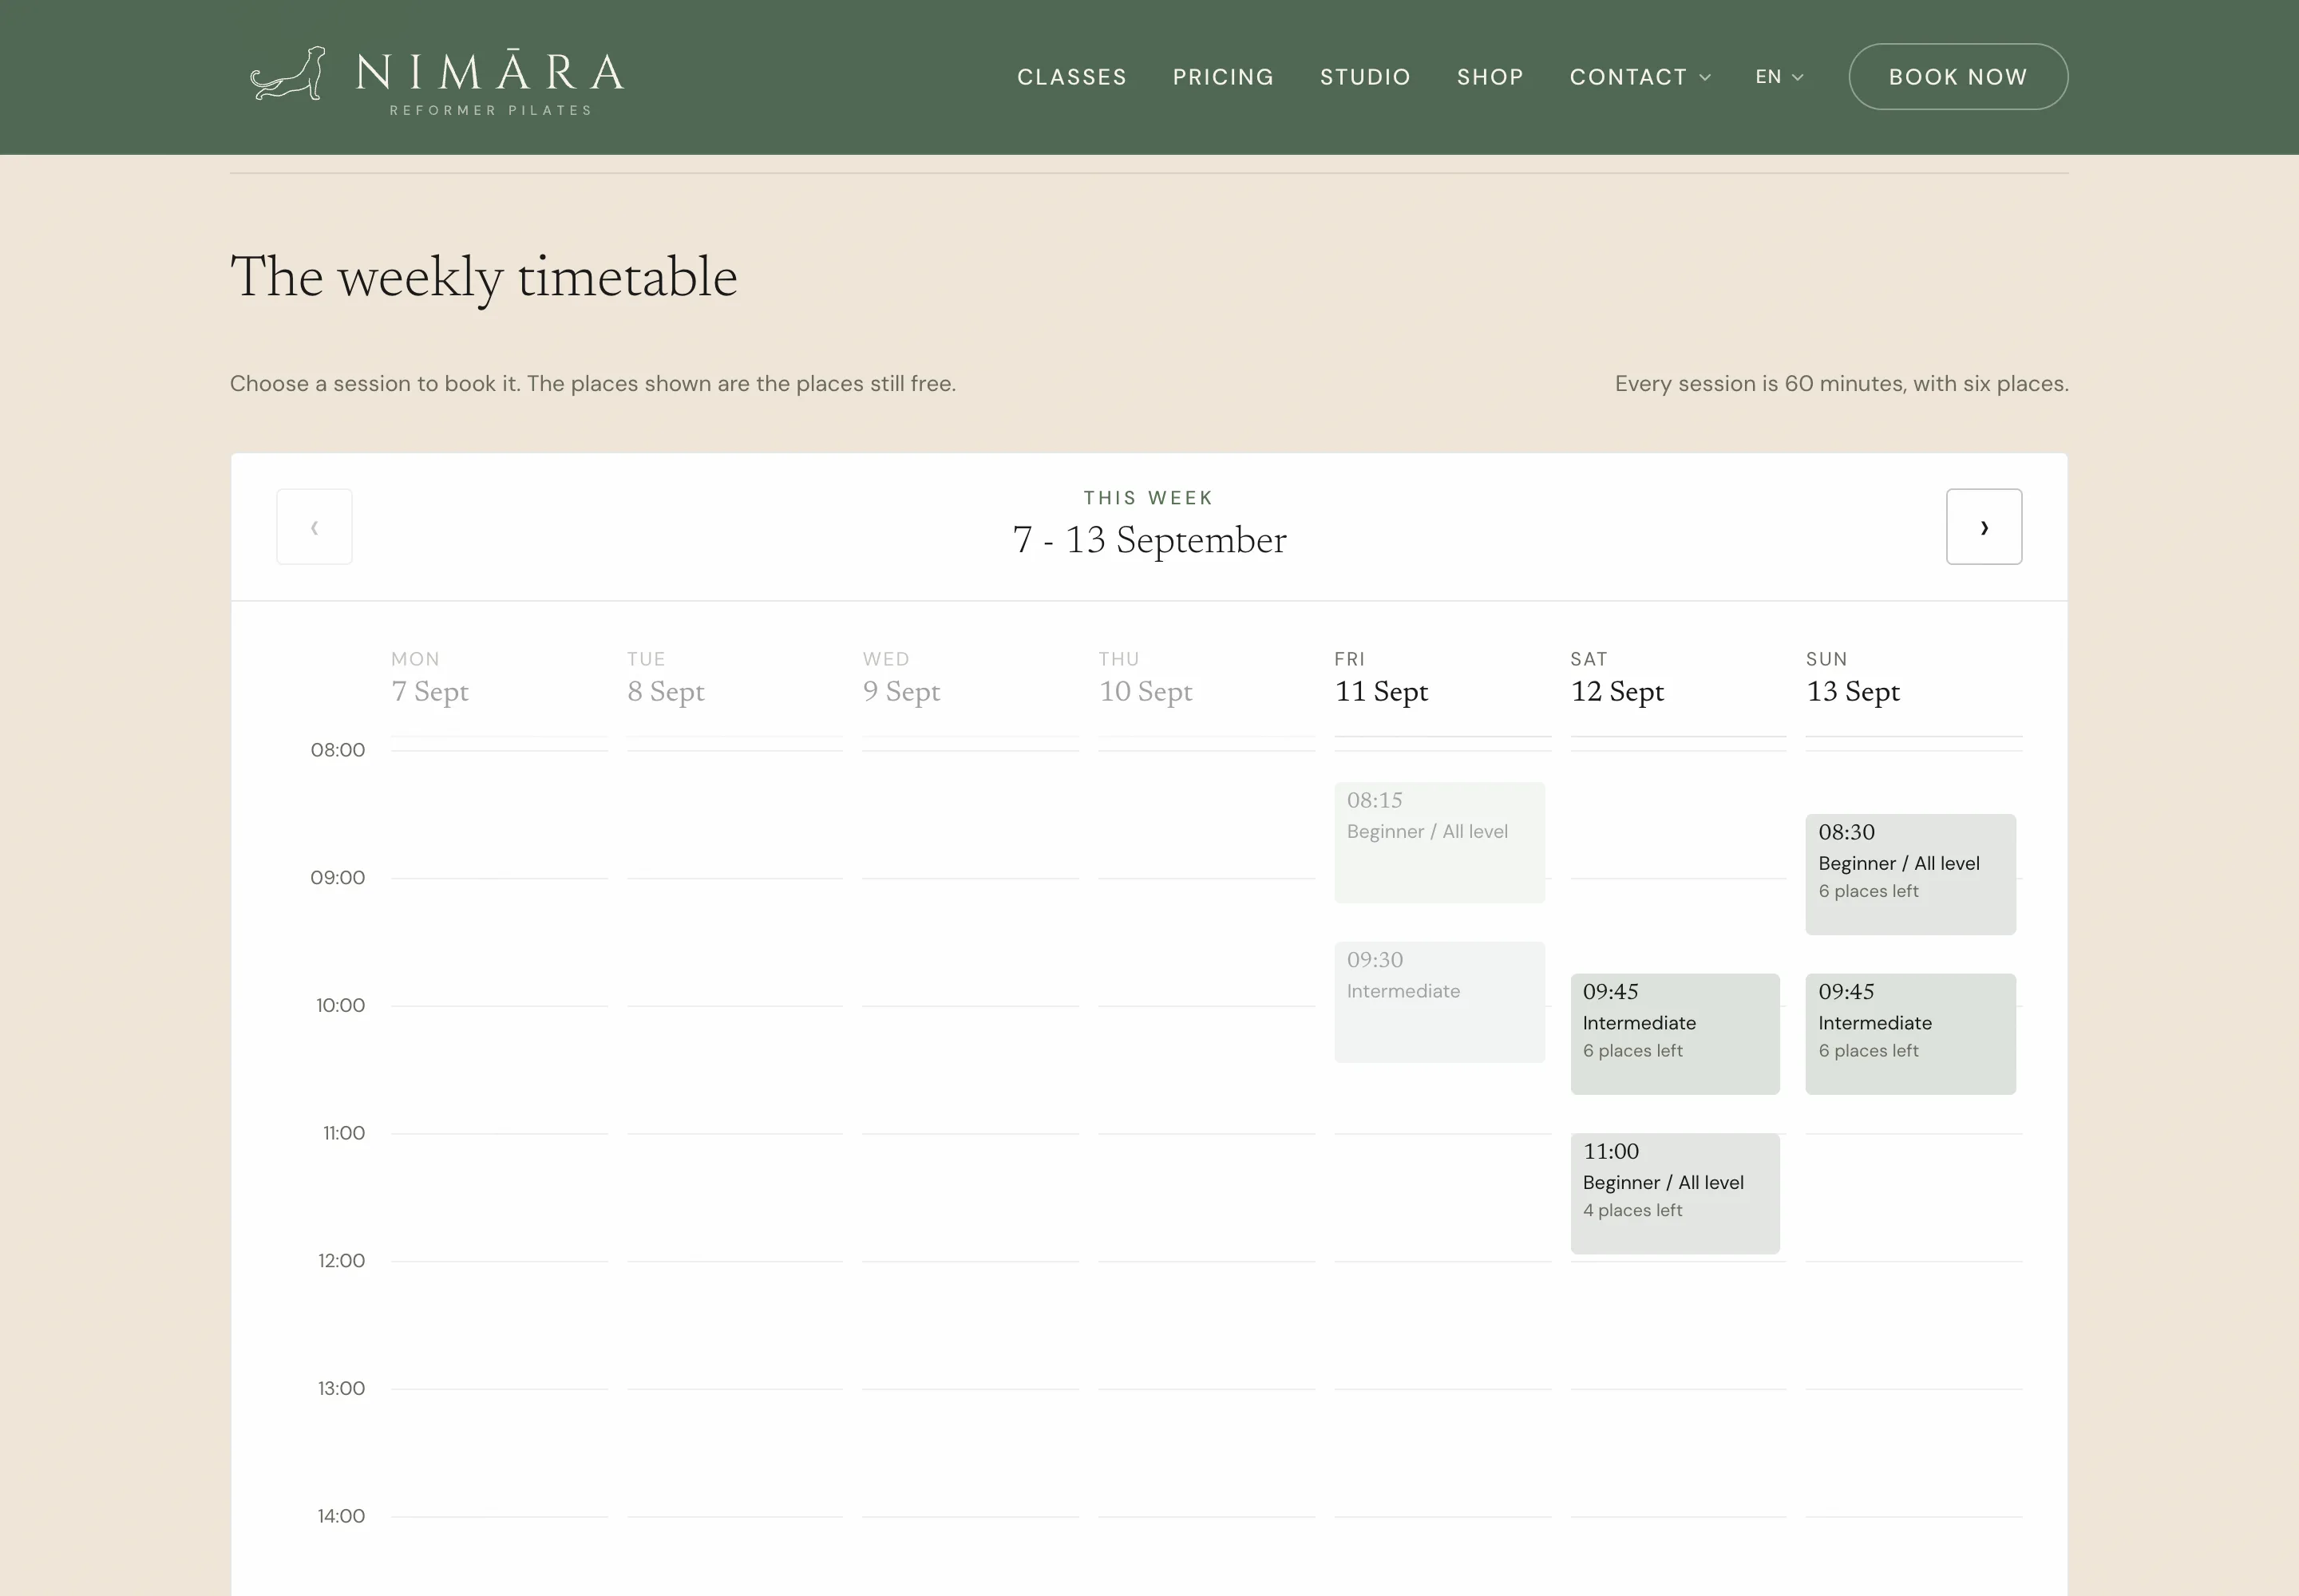Go to next week with right arrow
Image resolution: width=2299 pixels, height=1596 pixels.
point(1983,527)
